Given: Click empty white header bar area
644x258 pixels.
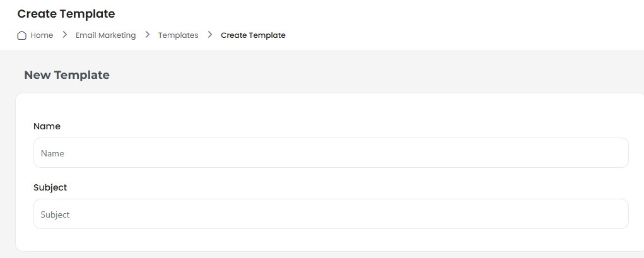Looking at the screenshot, I should pos(452,23).
